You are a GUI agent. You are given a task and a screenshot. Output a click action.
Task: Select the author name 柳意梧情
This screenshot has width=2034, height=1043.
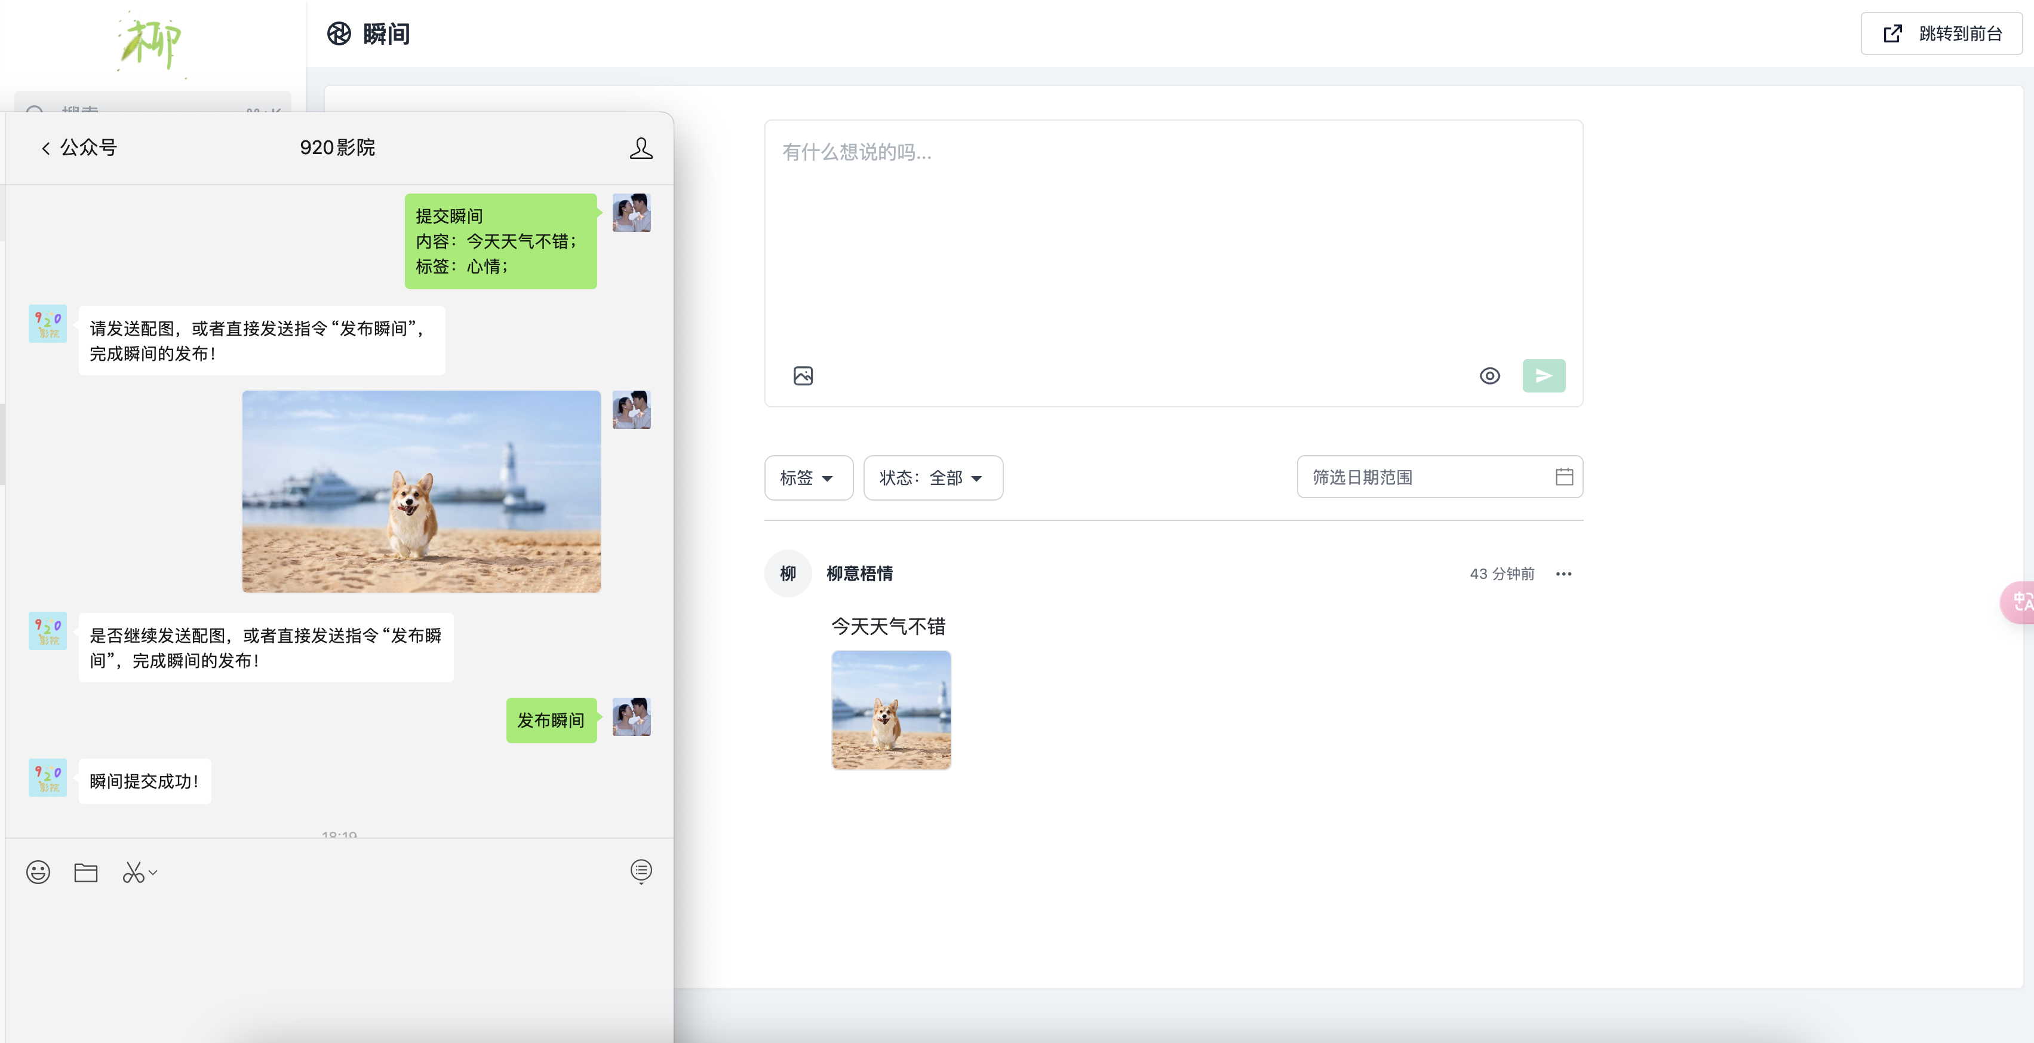click(861, 574)
